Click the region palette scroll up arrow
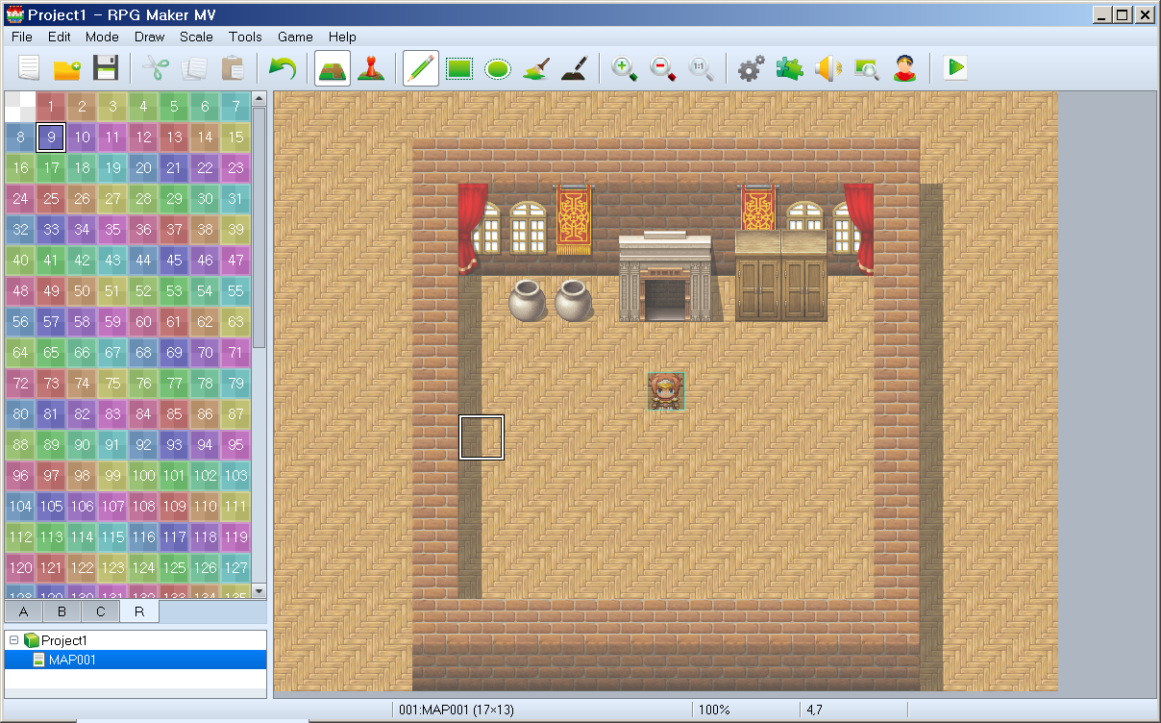1161x723 pixels. click(x=259, y=99)
